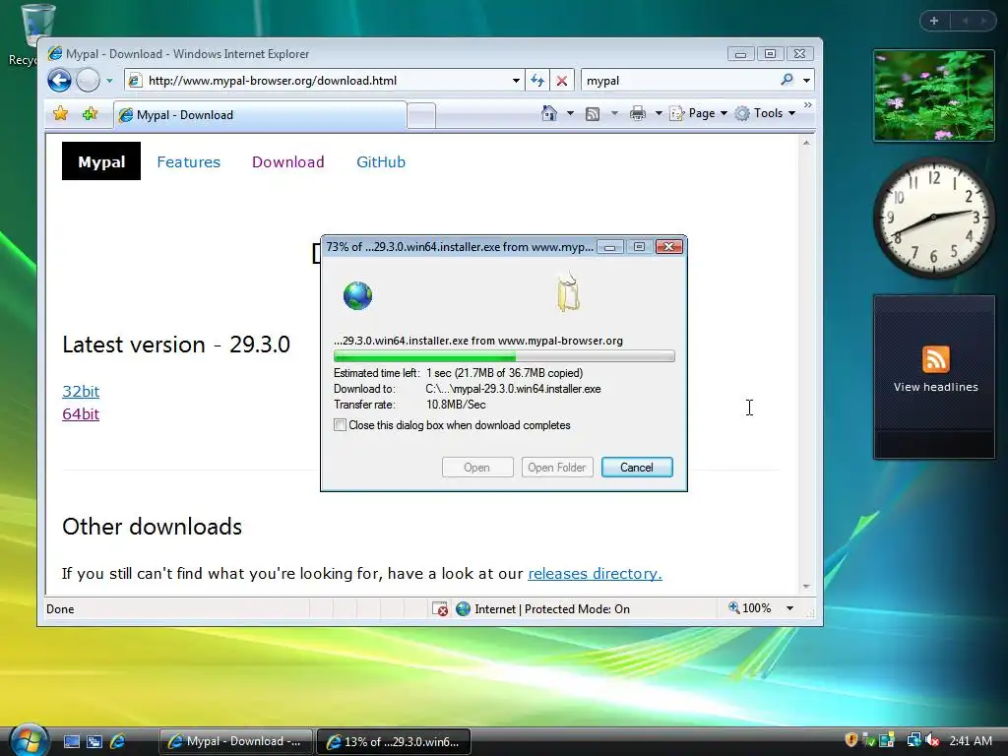
Task: Click the address bar URL field
Action: click(325, 81)
